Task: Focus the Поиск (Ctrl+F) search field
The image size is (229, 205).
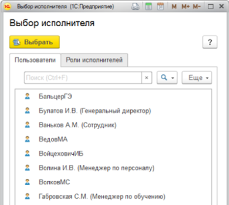Action: 83,78
